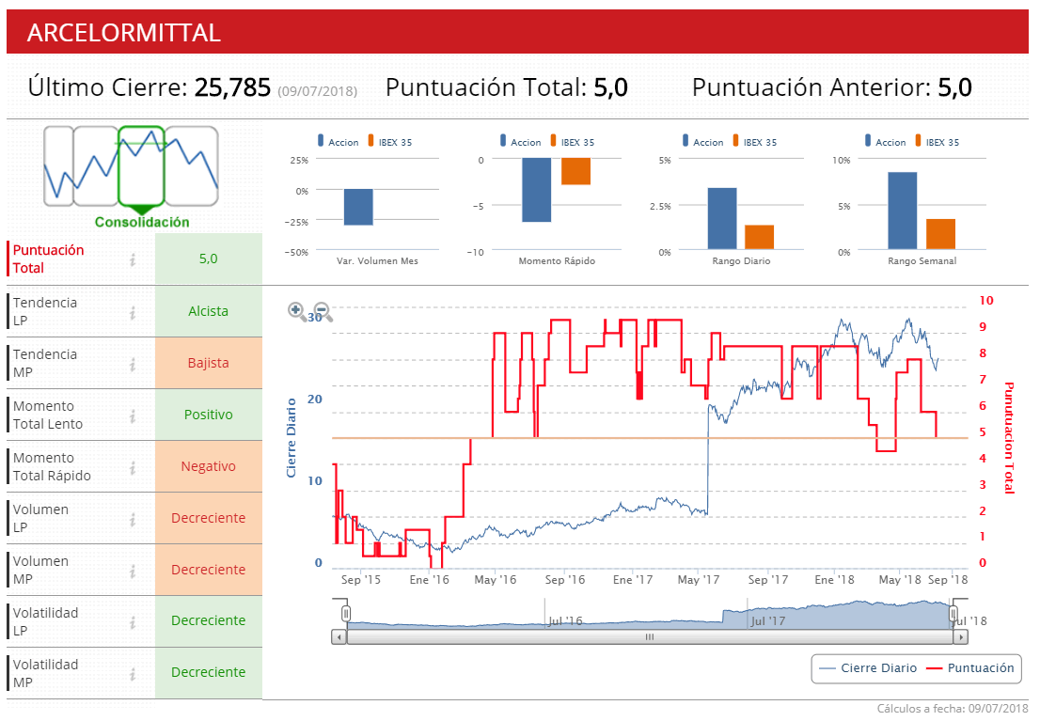Open info icon for Volumen LP row
This screenshot has height=721, width=1040.
click(x=133, y=519)
